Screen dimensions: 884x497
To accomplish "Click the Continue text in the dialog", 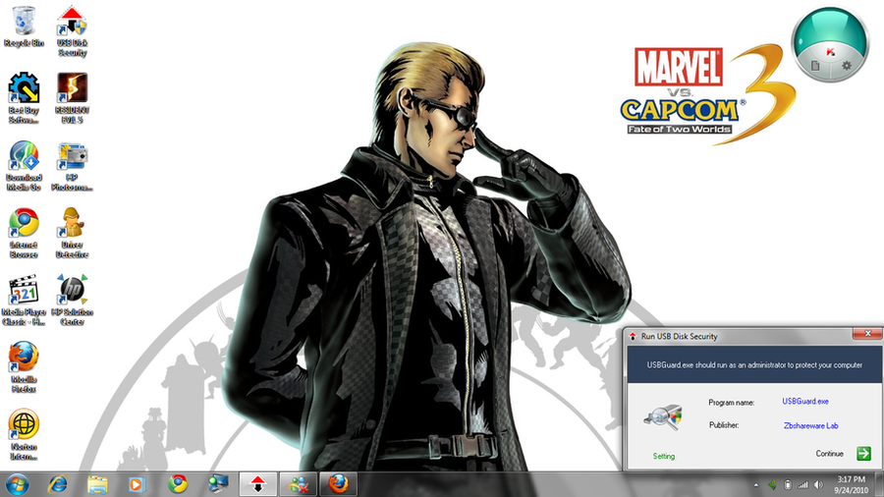I will click(829, 453).
